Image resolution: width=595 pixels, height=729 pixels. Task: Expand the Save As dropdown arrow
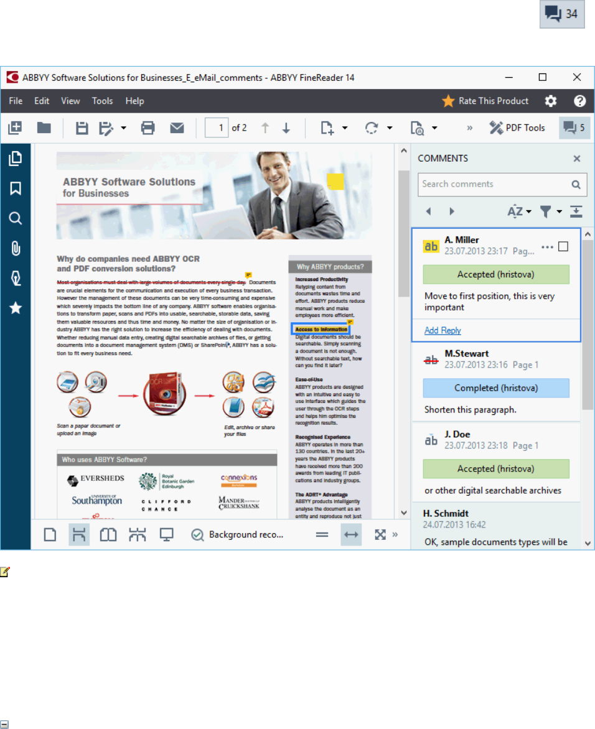click(x=124, y=128)
